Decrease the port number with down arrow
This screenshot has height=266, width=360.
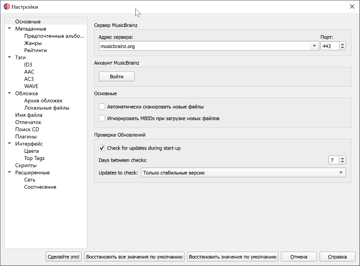click(343, 48)
